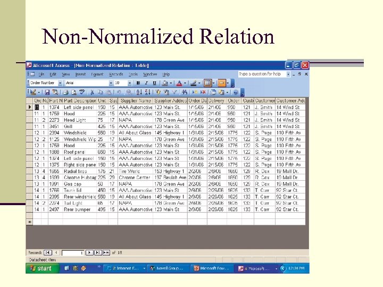The height and width of the screenshot is (287, 383).
Task: Click the Microsoft Access Help question mark icon
Action: pyautogui.click(x=236, y=92)
